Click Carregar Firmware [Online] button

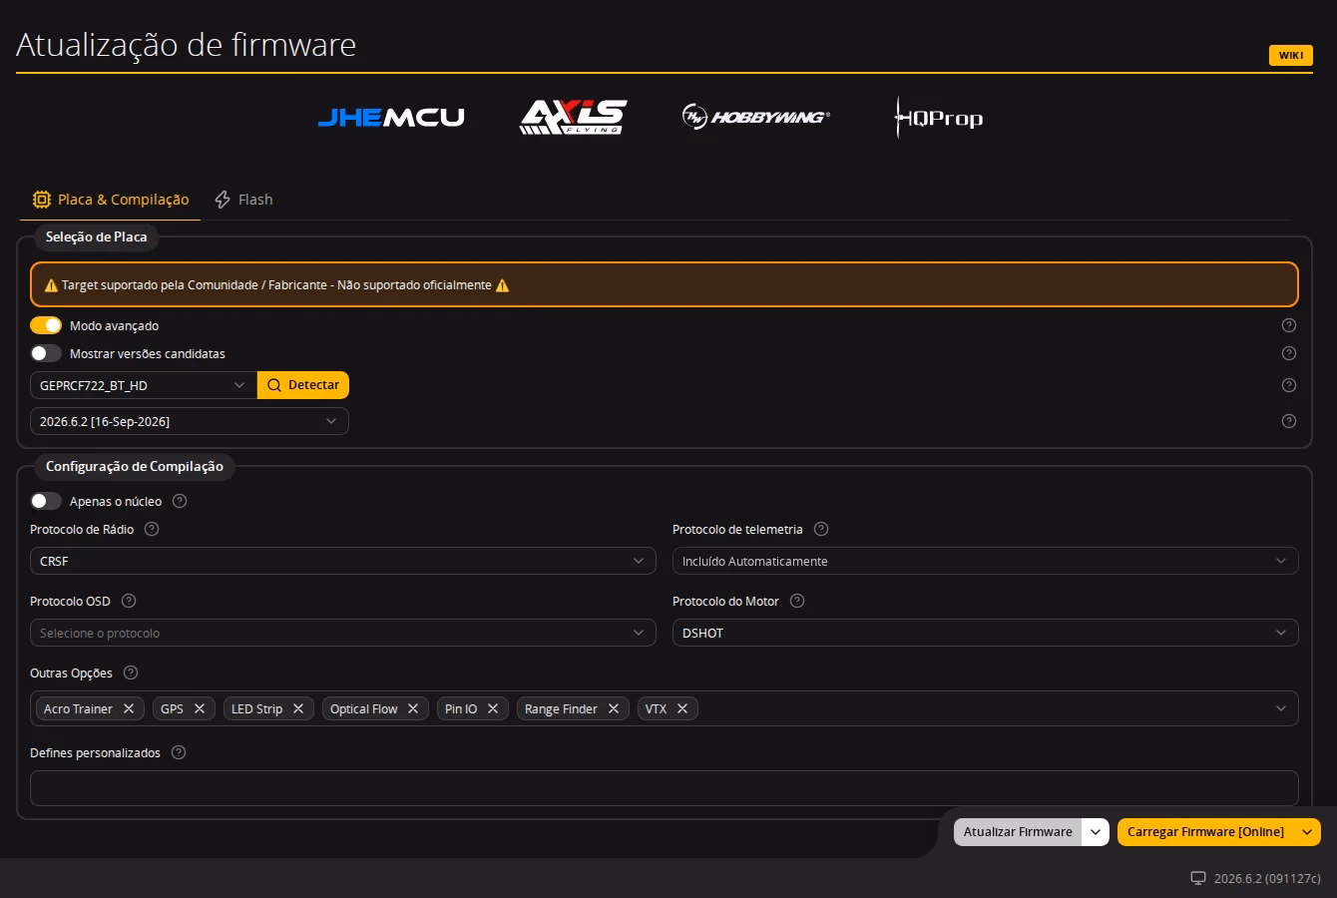click(x=1205, y=832)
